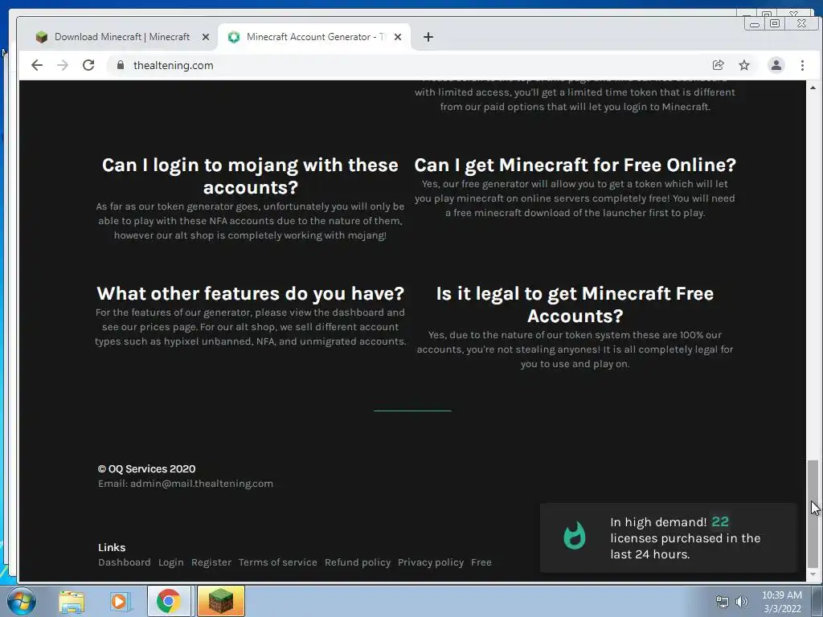Screen dimensions: 823x617
Task: Launch Windows Media Player from the taskbar
Action: [x=120, y=602]
